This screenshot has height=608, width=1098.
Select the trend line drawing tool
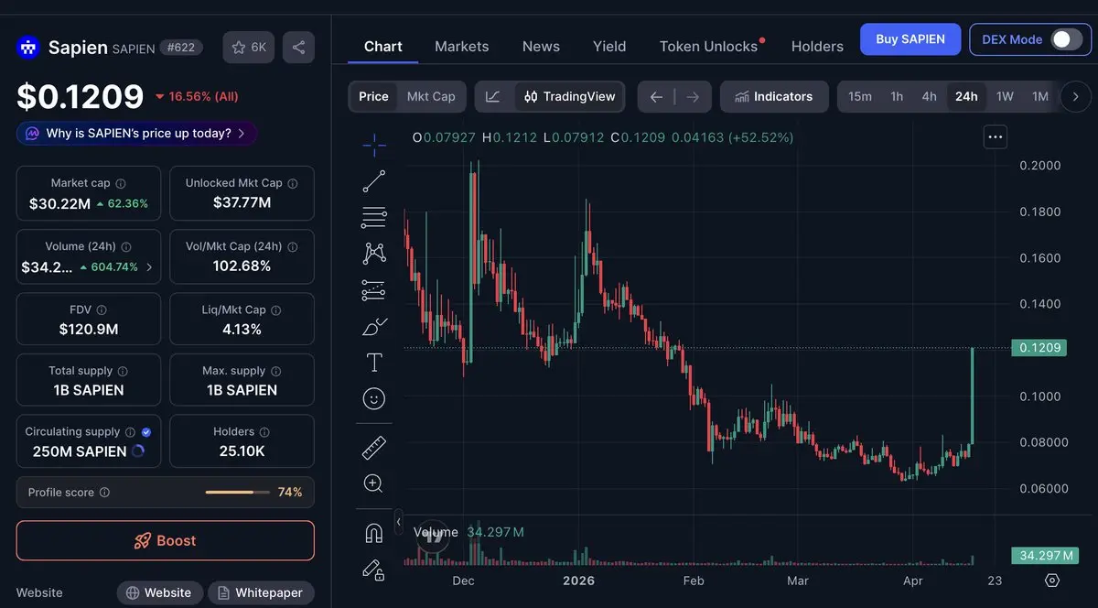373,181
